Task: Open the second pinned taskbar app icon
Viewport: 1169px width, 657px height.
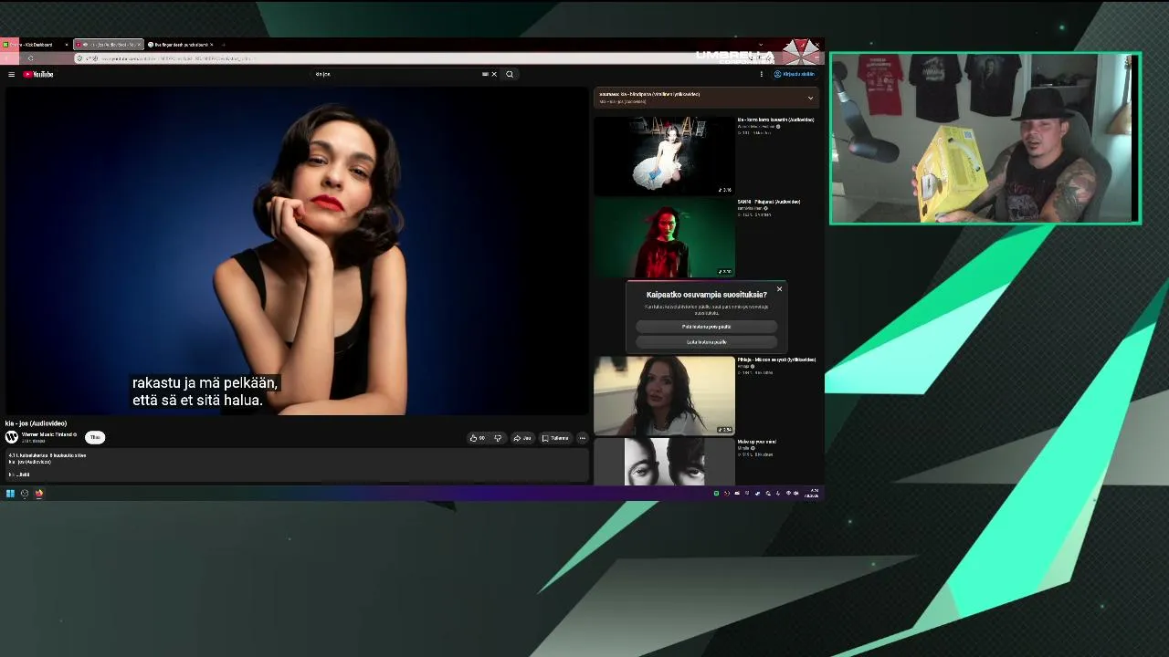Action: [x=25, y=494]
